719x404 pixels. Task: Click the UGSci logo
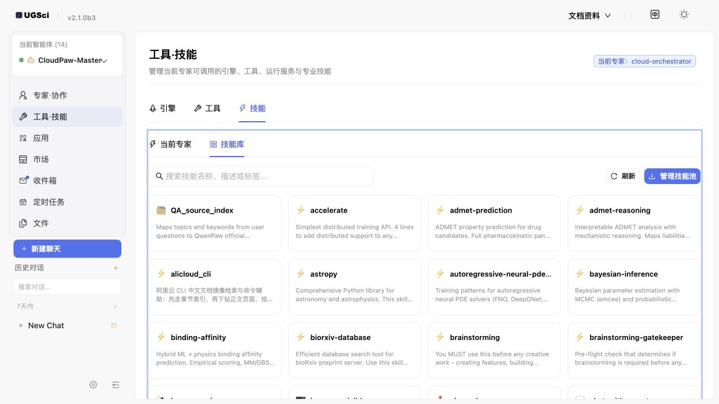33,15
